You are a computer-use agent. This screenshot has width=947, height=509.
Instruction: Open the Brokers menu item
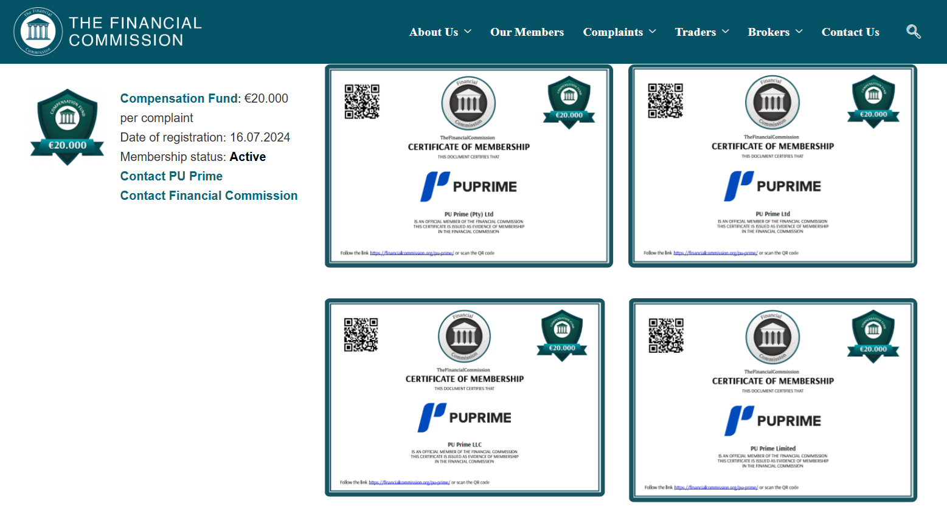coord(769,32)
